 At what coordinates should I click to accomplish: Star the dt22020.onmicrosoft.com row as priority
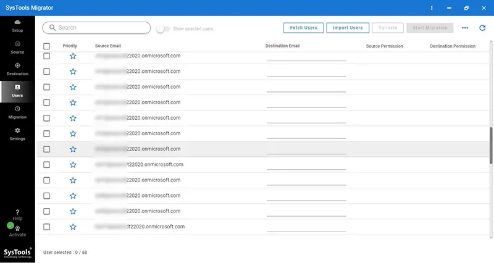click(x=73, y=227)
